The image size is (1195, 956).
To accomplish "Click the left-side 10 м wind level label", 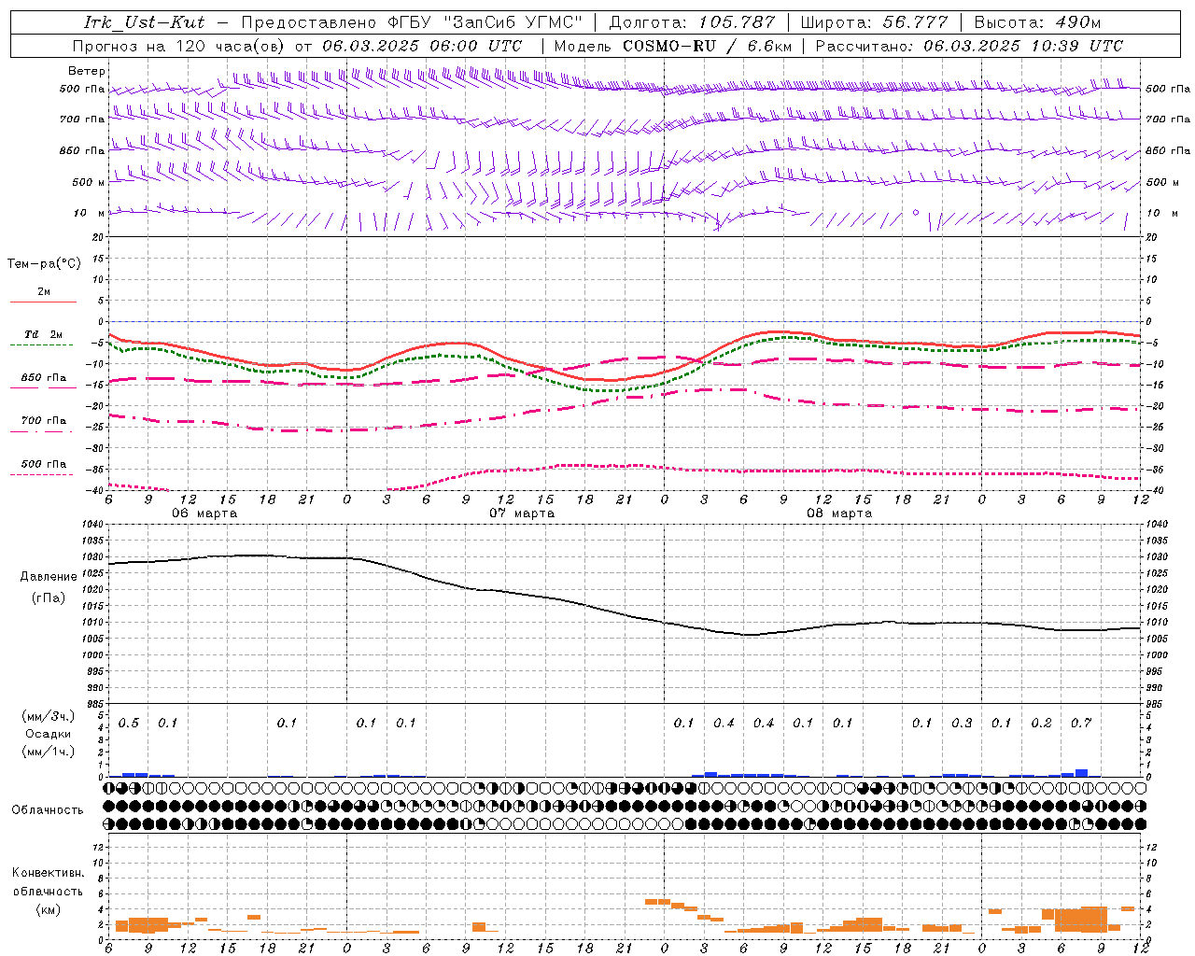I will (x=90, y=214).
